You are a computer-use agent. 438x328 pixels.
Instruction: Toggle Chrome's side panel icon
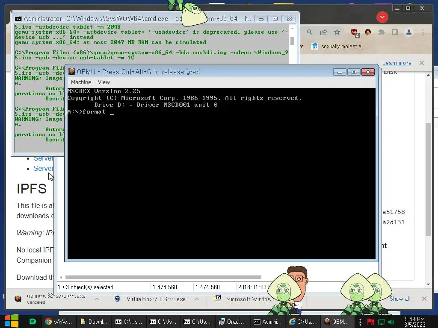[395, 32]
